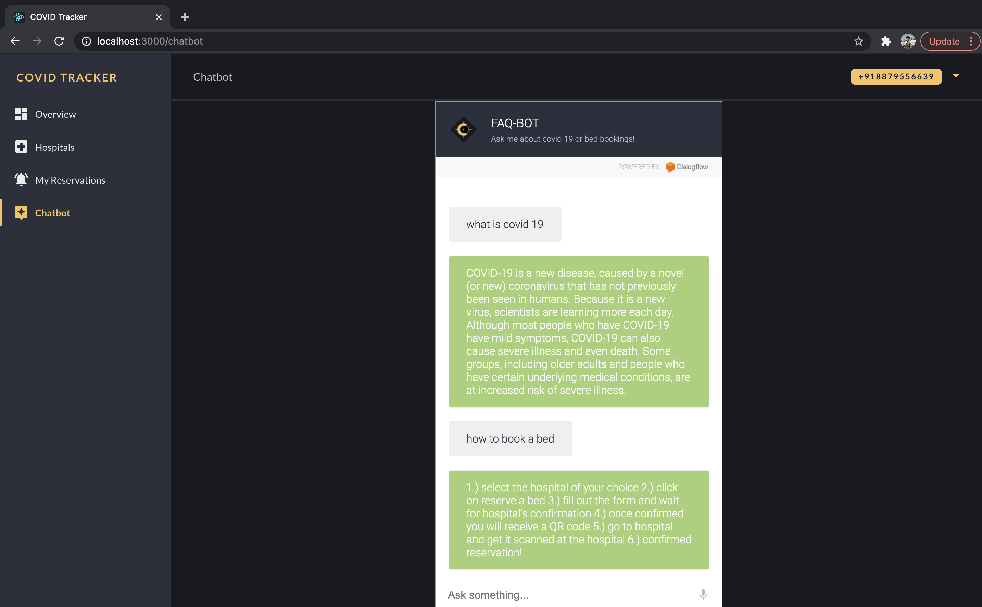Click the Chatbot star icon in sidebar
The height and width of the screenshot is (607, 982).
click(x=21, y=212)
